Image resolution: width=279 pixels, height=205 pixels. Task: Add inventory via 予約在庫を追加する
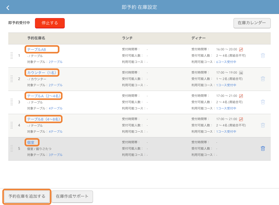(26, 196)
